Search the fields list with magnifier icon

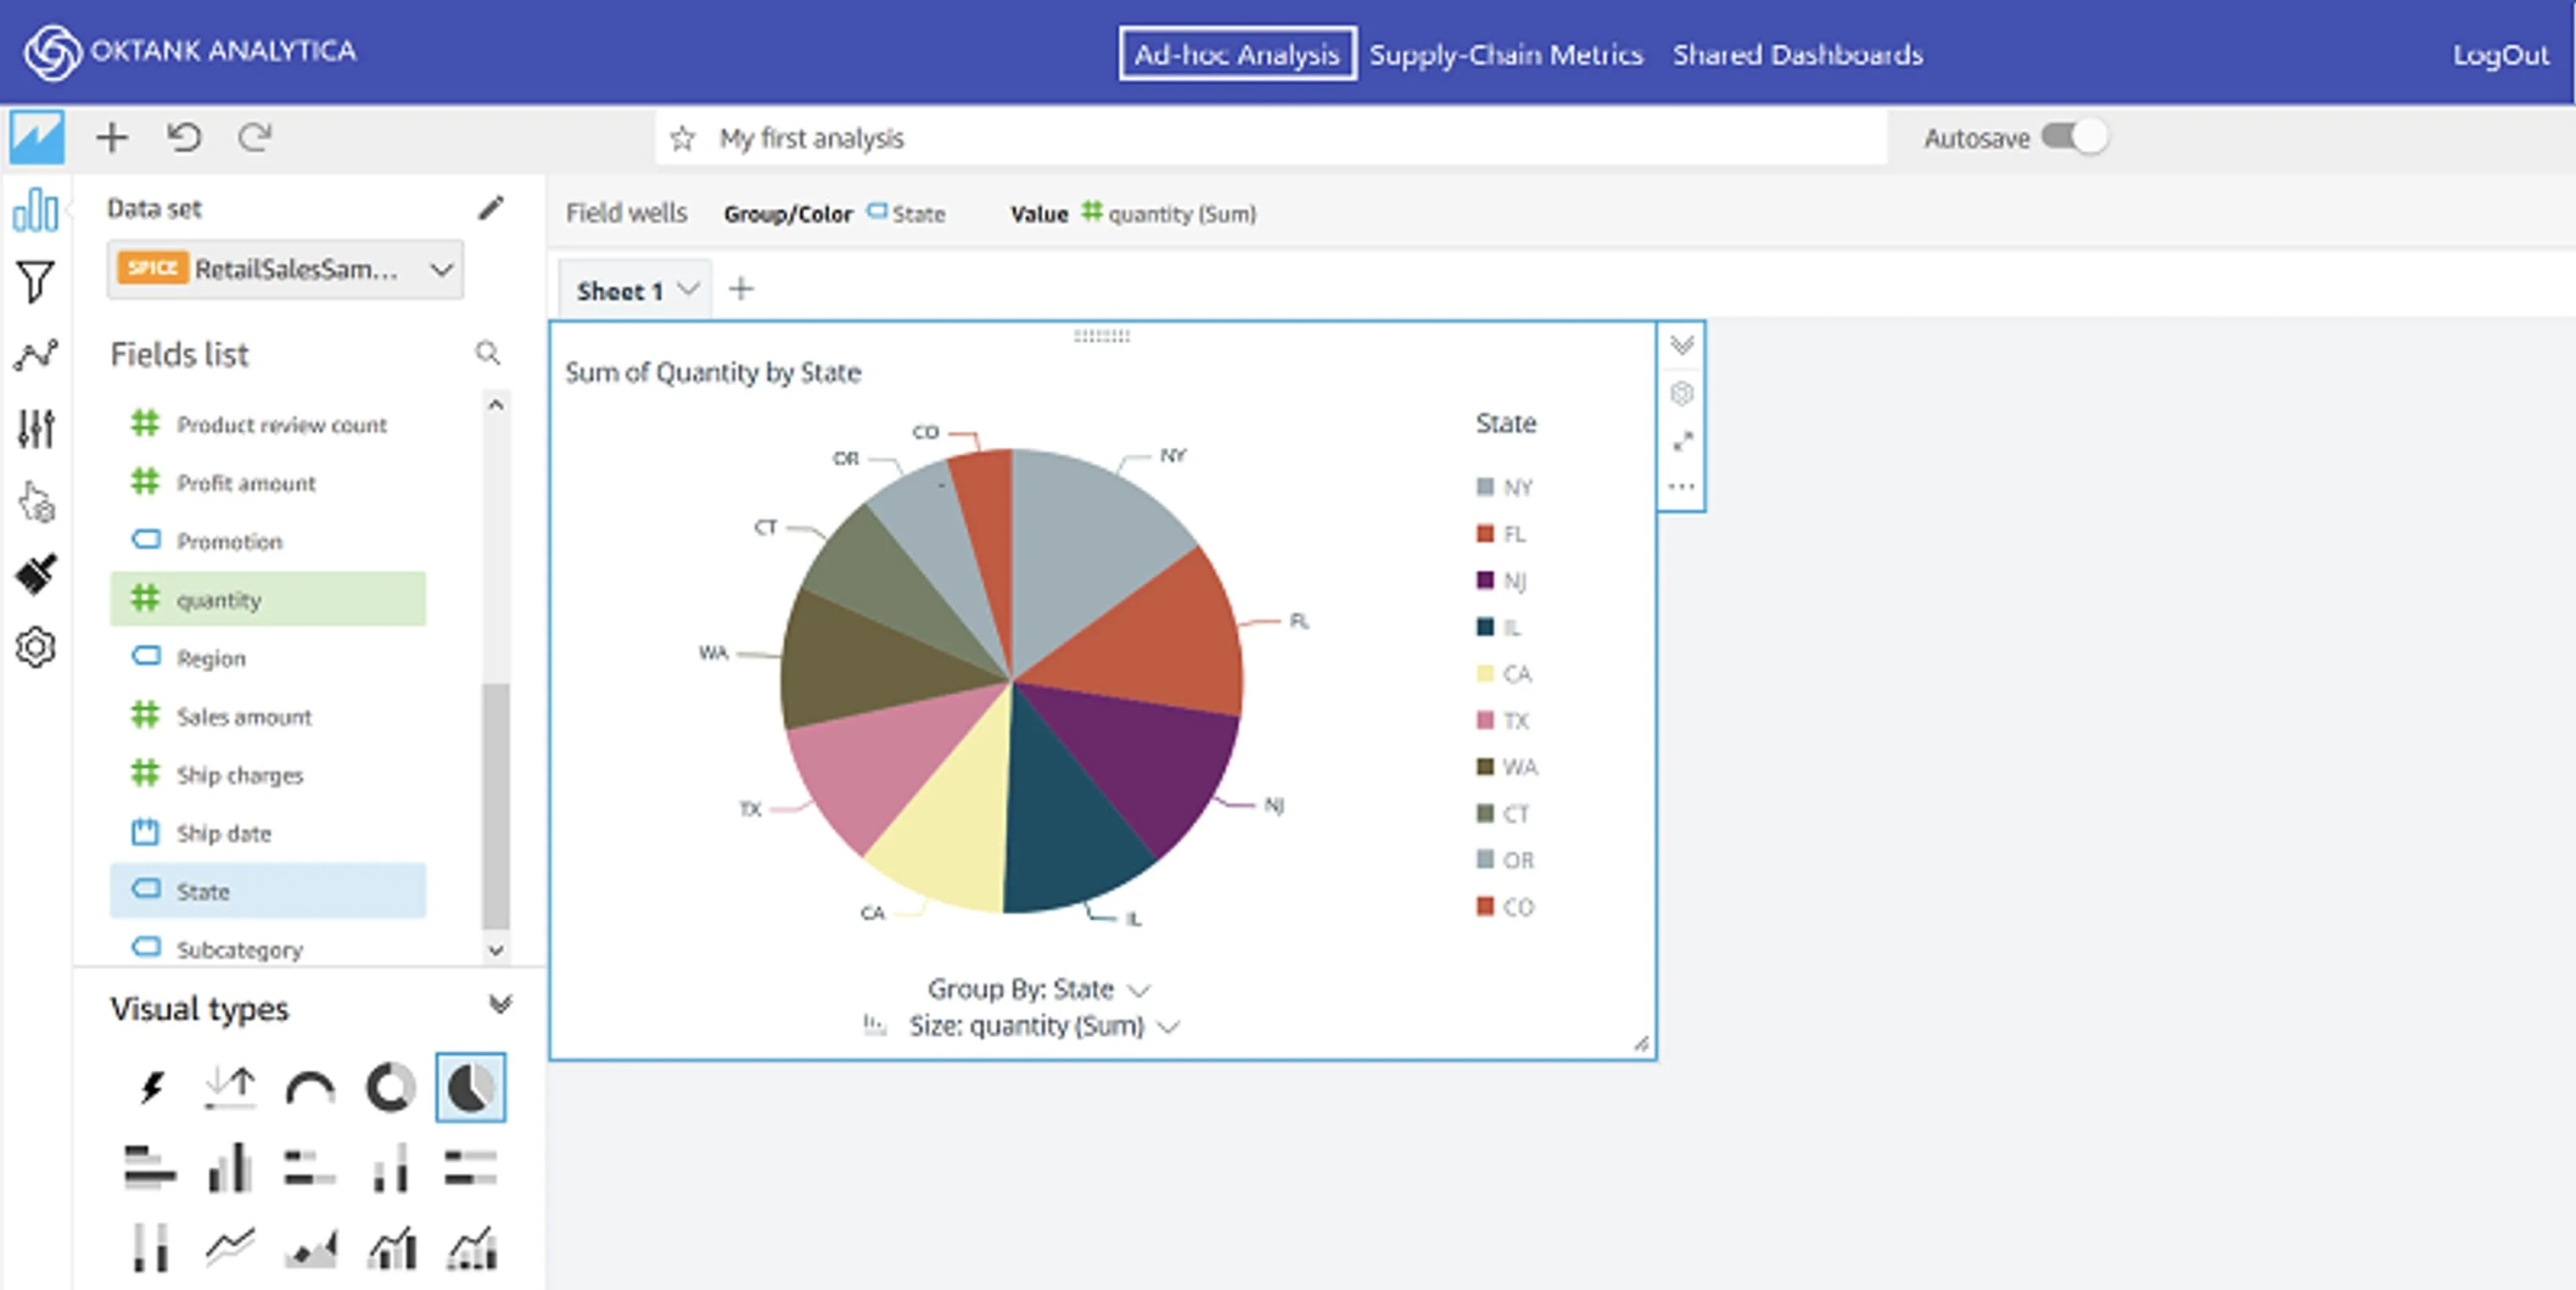click(487, 353)
